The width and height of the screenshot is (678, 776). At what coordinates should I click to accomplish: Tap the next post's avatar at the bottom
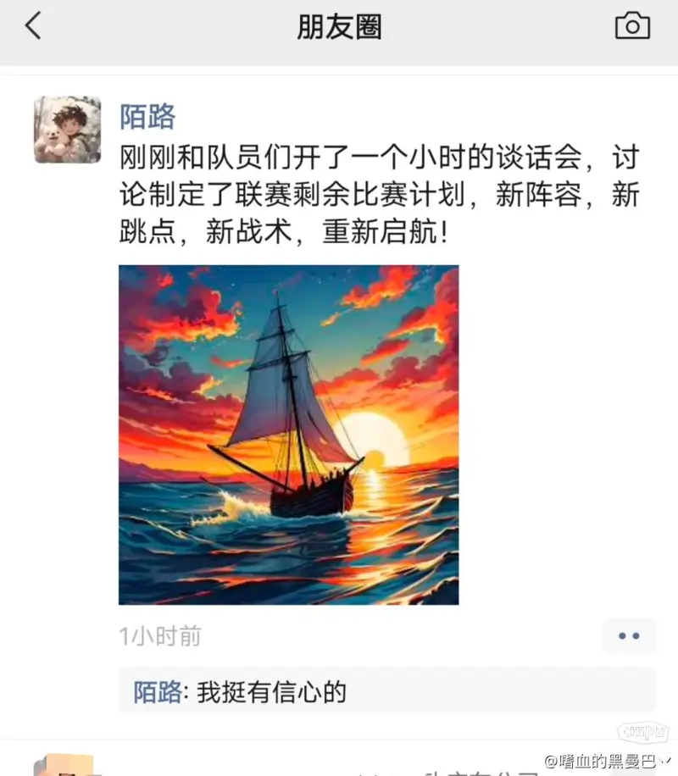[x=64, y=765]
